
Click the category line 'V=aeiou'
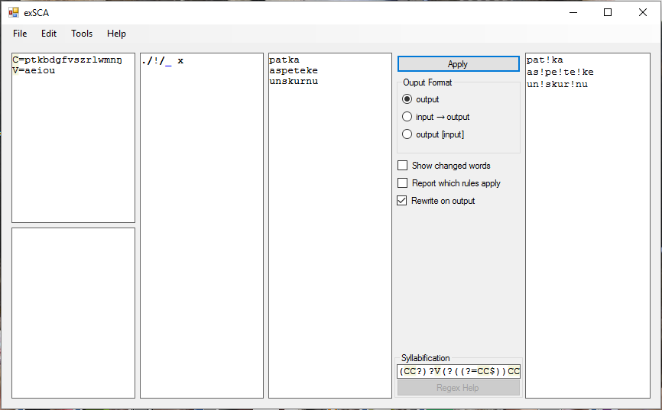click(34, 70)
